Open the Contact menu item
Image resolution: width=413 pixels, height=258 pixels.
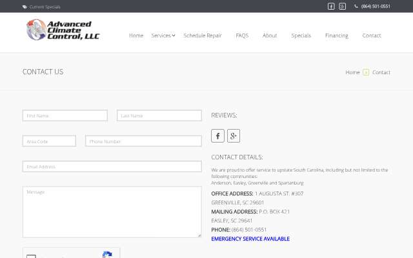(372, 35)
